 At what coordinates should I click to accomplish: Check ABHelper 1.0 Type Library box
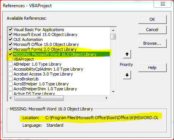click(x=10, y=64)
